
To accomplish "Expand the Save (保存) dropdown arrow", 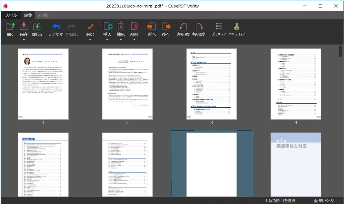I will (x=24, y=40).
